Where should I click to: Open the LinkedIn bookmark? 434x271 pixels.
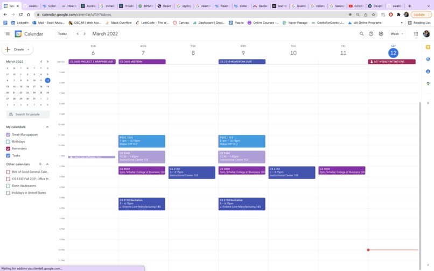click(x=19, y=23)
